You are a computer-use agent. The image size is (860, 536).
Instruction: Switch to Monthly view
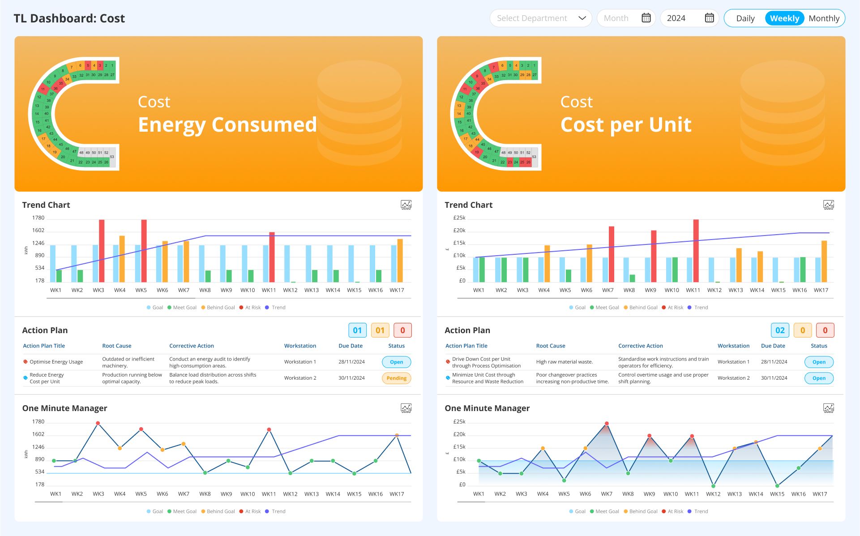point(824,18)
